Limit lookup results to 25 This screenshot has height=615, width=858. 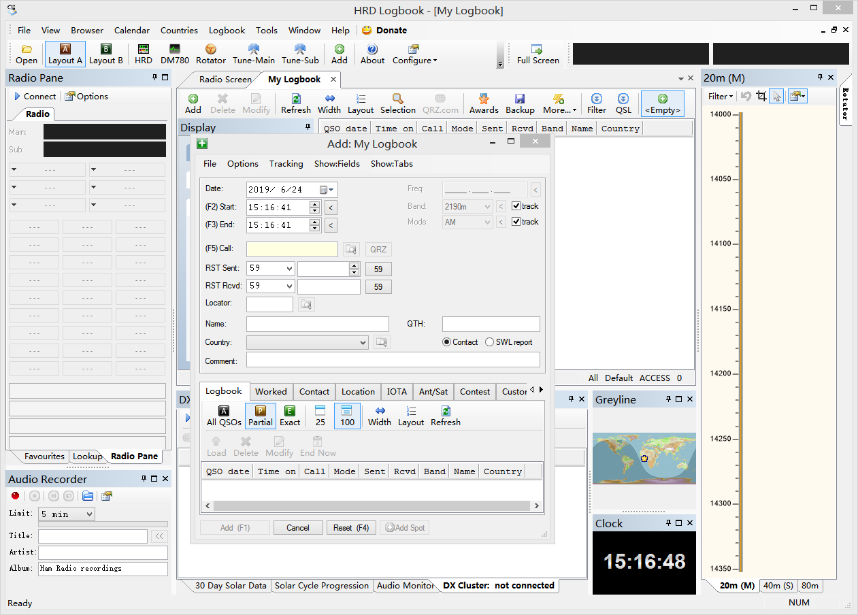(320, 416)
